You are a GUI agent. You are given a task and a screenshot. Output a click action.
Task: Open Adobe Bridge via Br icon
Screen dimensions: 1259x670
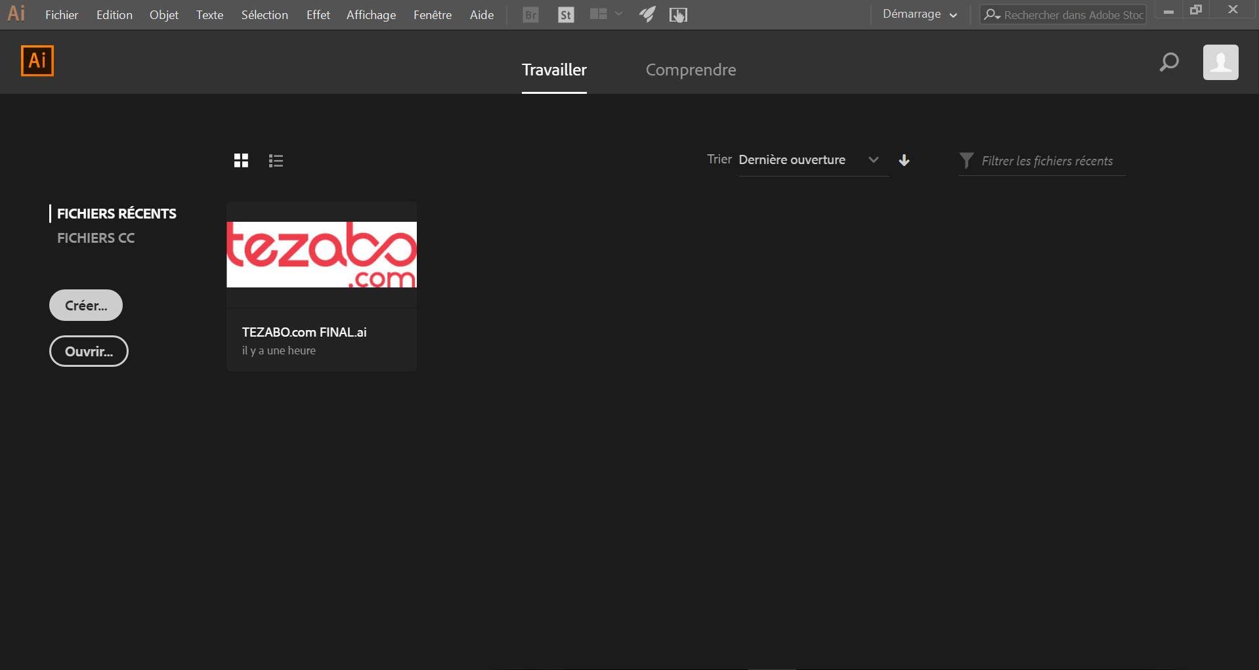pyautogui.click(x=530, y=14)
